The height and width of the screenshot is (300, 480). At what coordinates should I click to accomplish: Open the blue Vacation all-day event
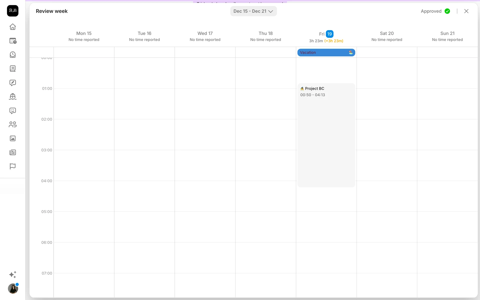click(x=326, y=52)
